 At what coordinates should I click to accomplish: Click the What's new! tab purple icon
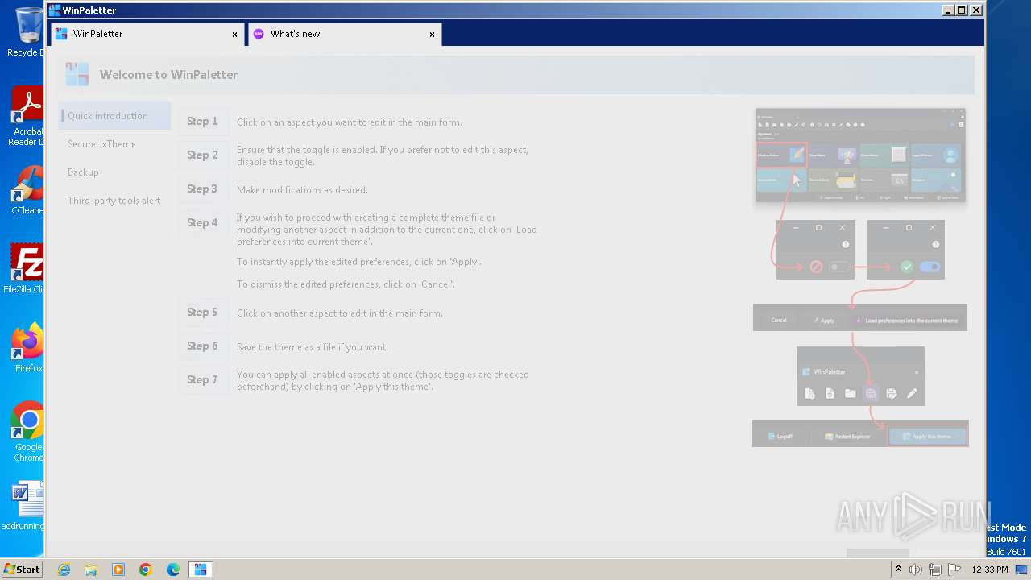(259, 34)
